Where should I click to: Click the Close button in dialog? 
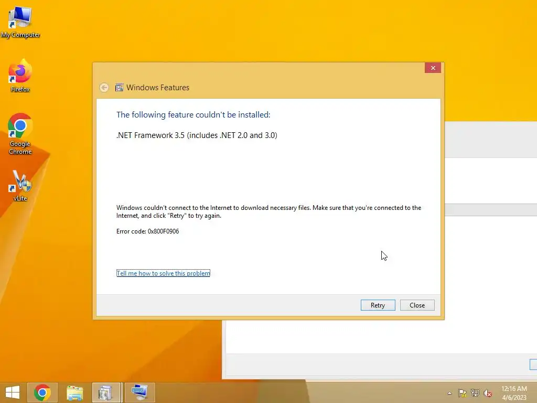point(417,305)
